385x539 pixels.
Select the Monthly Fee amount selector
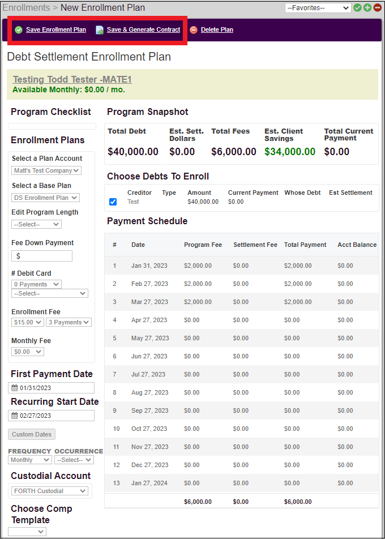(x=27, y=351)
